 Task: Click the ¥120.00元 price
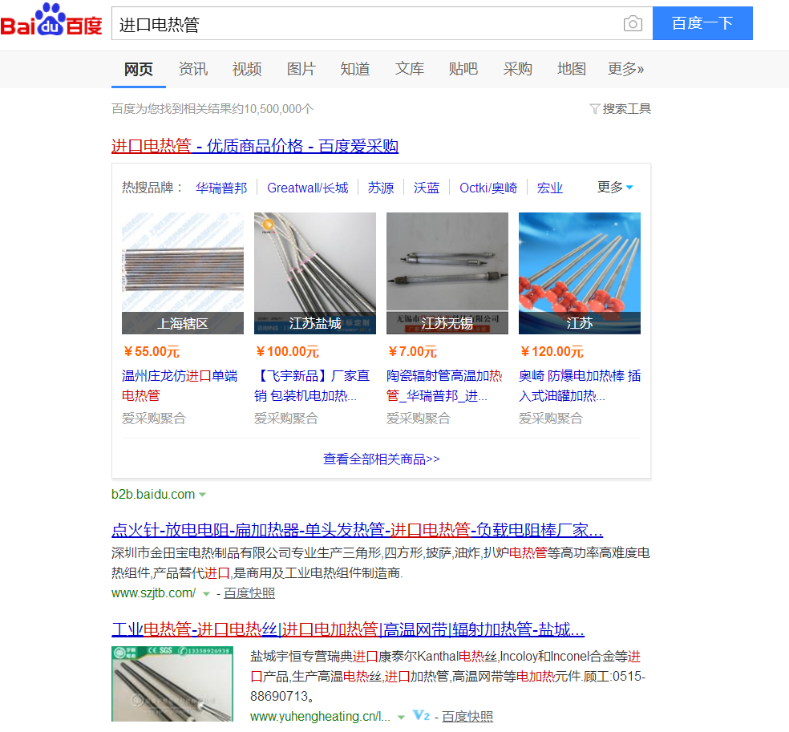coord(552,352)
